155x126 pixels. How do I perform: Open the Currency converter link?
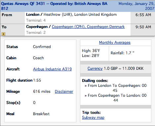[x=95, y=68]
